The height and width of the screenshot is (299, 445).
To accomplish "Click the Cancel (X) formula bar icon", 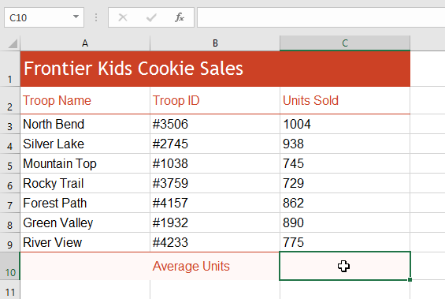I will click(123, 17).
